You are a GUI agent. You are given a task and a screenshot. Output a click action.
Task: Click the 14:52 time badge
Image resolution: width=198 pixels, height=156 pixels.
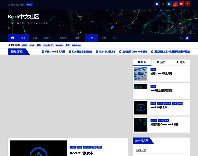[29, 5]
